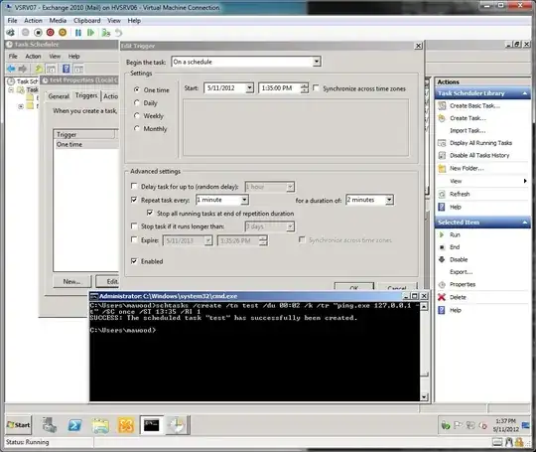
Task: Select the Daily radio button
Action: tap(137, 102)
